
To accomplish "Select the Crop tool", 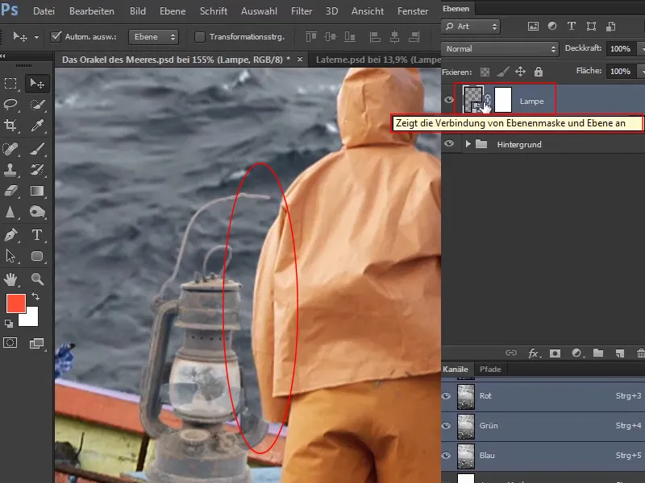I will [x=10, y=126].
